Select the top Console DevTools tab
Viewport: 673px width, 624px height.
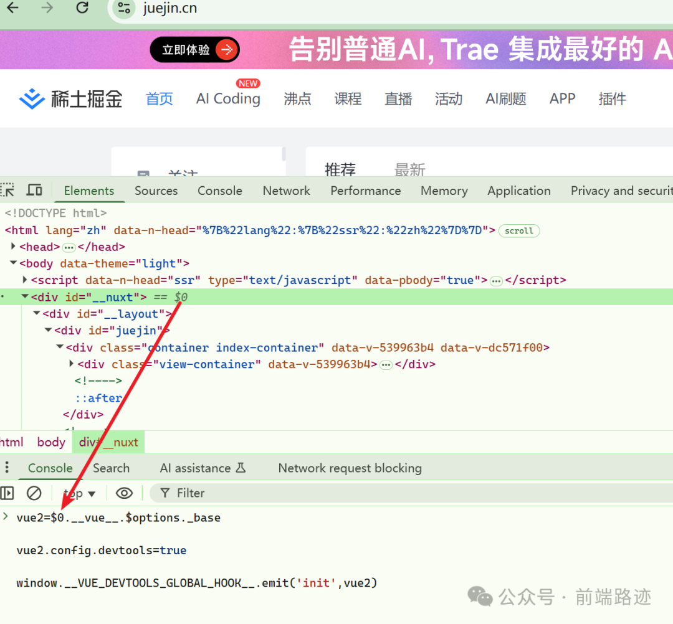(x=220, y=191)
